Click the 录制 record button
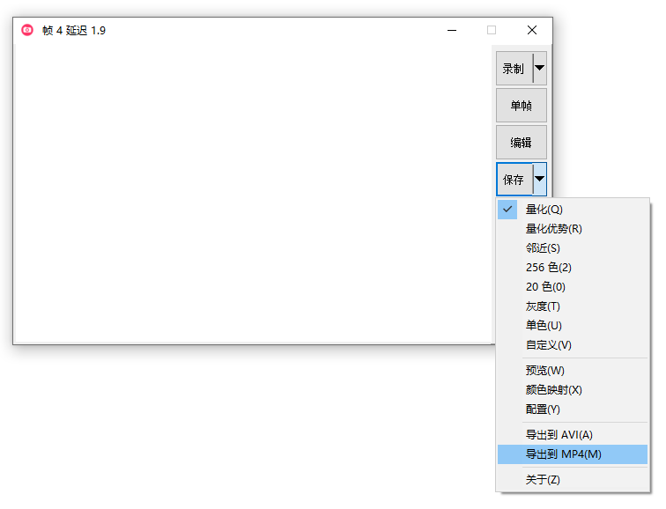 (514, 69)
